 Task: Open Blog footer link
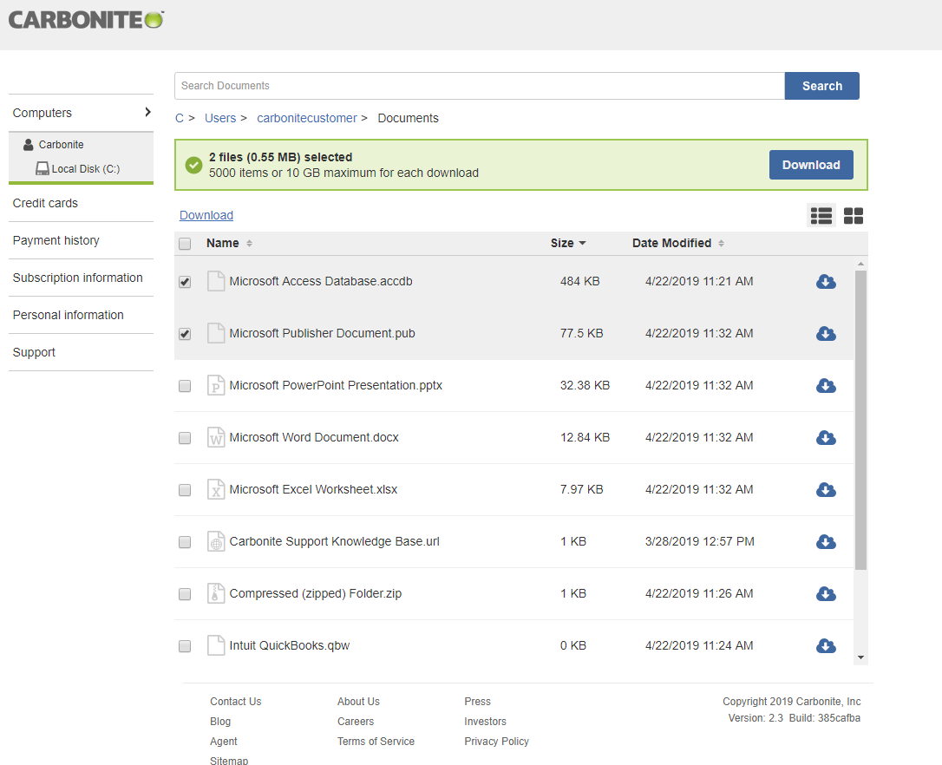(x=219, y=721)
